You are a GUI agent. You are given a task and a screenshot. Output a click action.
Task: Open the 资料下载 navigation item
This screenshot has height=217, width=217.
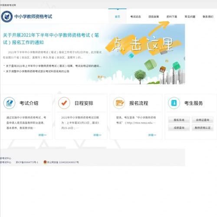tap(172, 16)
